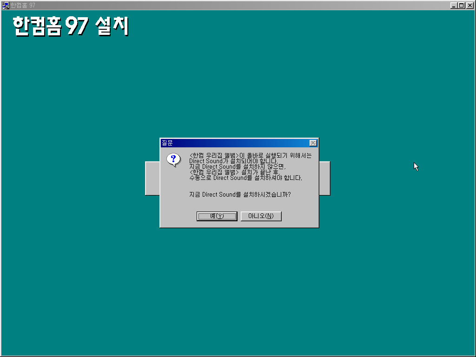
Task: Click the 예(Y) button to install Direct Sound
Action: click(217, 216)
